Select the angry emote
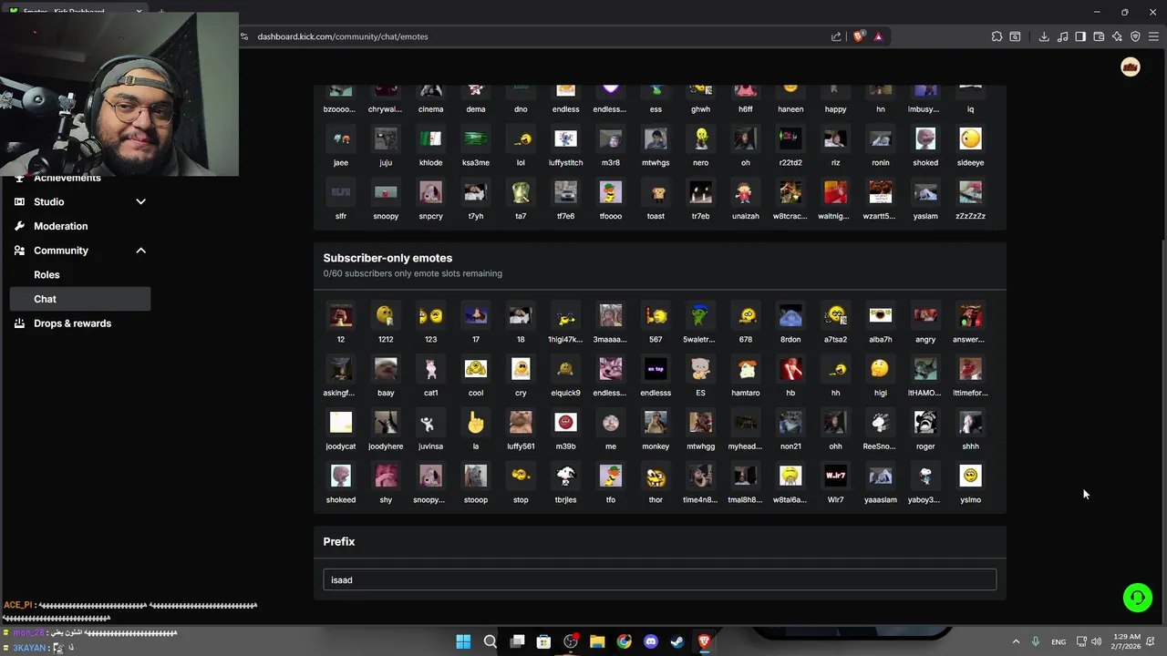This screenshot has width=1167, height=656. point(925,316)
